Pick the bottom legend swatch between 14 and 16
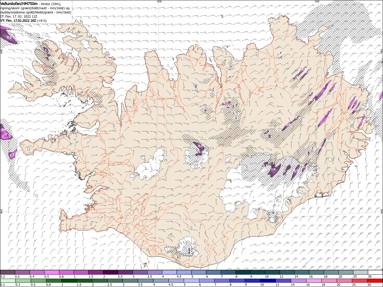The height and width of the screenshot is (287, 383). point(298,281)
